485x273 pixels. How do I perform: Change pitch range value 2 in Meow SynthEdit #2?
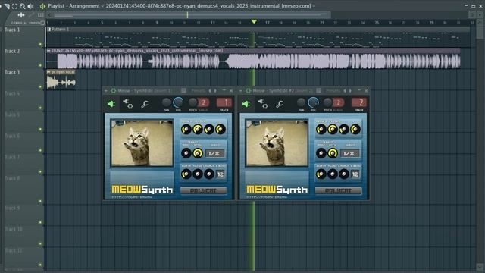click(x=338, y=102)
